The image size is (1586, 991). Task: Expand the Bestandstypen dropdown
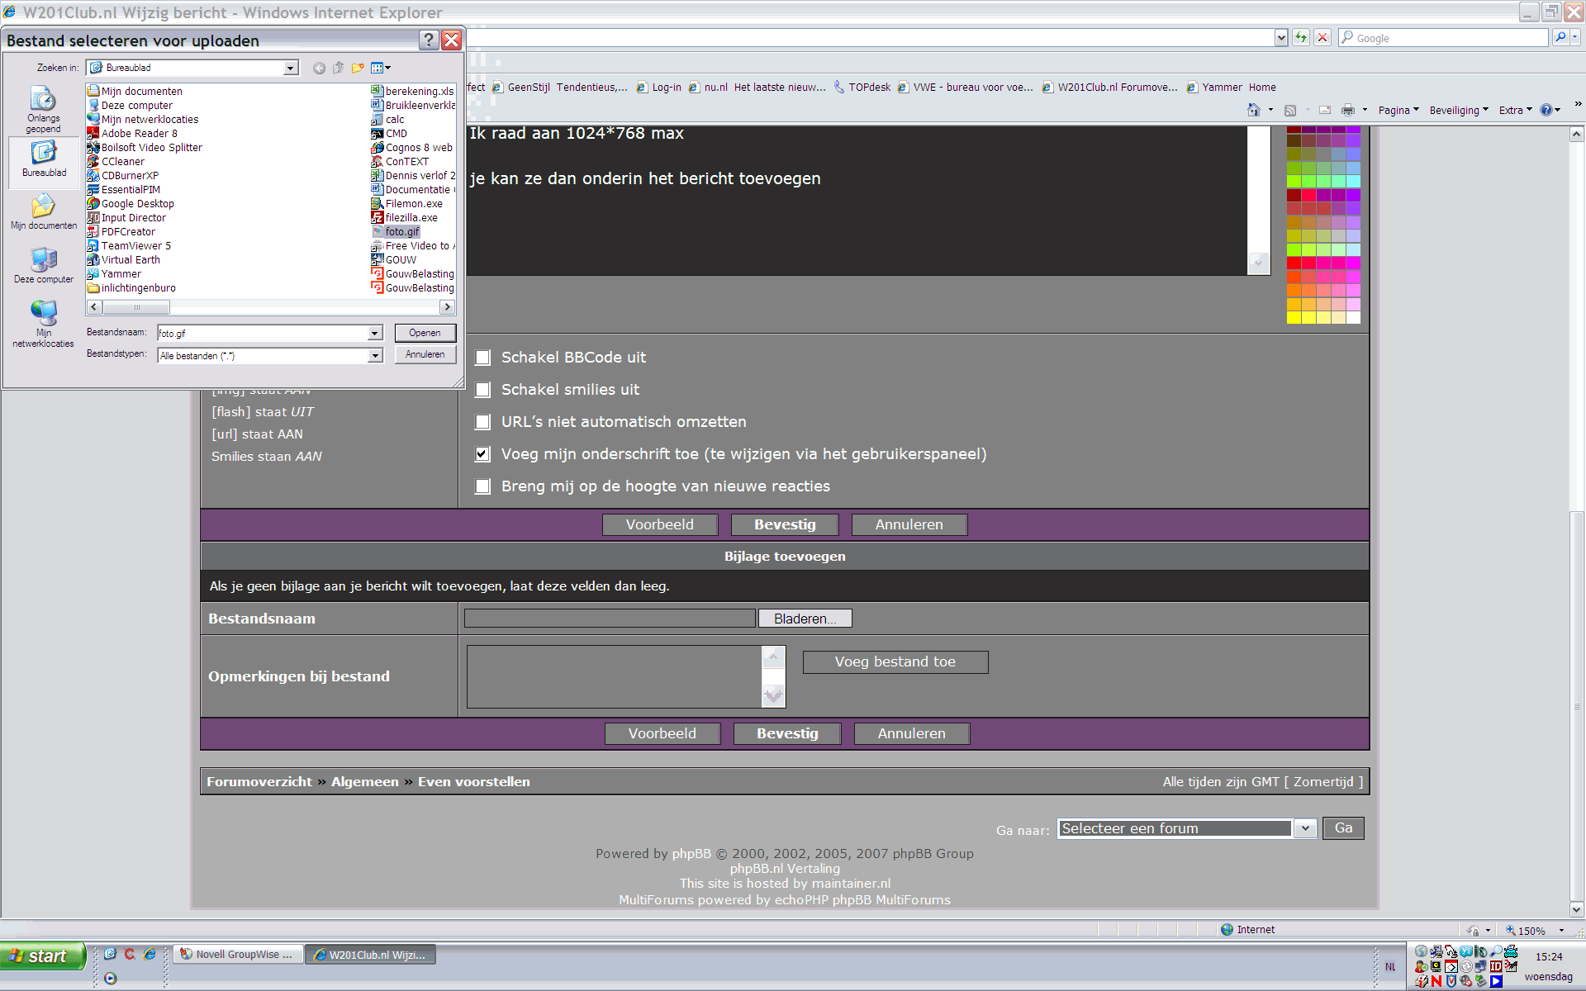pyautogui.click(x=374, y=355)
